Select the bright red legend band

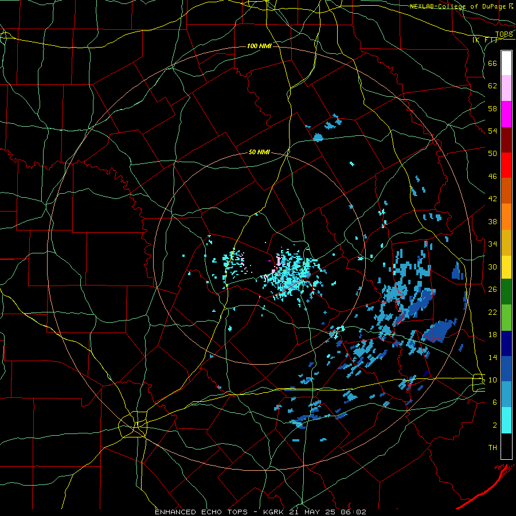pos(506,165)
